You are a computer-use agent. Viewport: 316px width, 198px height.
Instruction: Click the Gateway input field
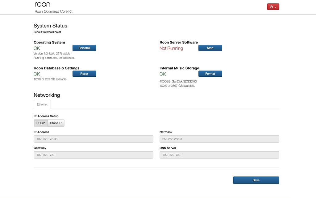click(x=93, y=155)
